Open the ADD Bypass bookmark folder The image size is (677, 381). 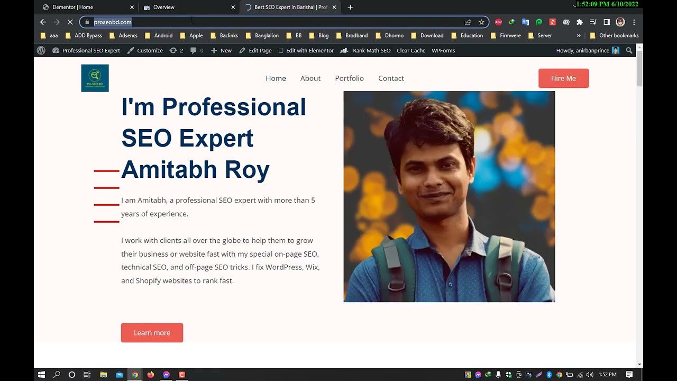pyautogui.click(x=84, y=35)
